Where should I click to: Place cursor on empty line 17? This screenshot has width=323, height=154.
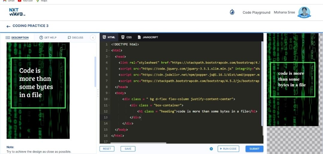[x=185, y=141]
